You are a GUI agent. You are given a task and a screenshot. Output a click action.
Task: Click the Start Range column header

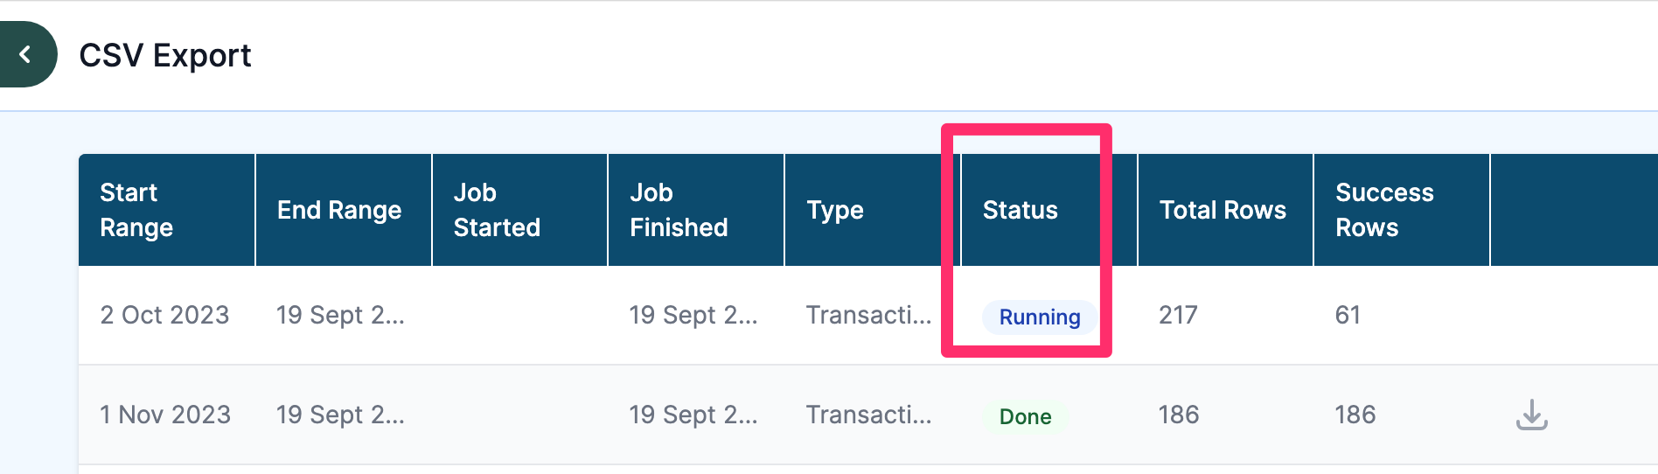[x=136, y=210]
